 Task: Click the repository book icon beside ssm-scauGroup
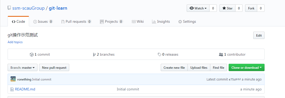(x=9, y=8)
